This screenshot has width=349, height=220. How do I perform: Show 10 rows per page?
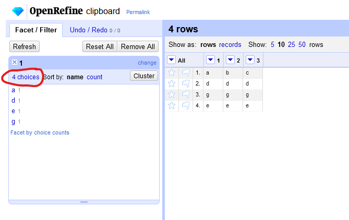[281, 44]
